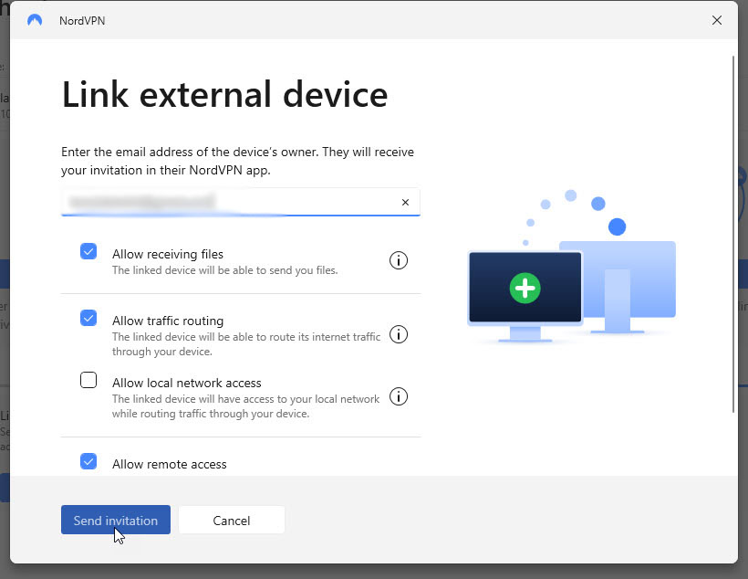This screenshot has height=579, width=748.
Task: Click the green plus icon on the monitor illustration
Action: click(x=525, y=289)
